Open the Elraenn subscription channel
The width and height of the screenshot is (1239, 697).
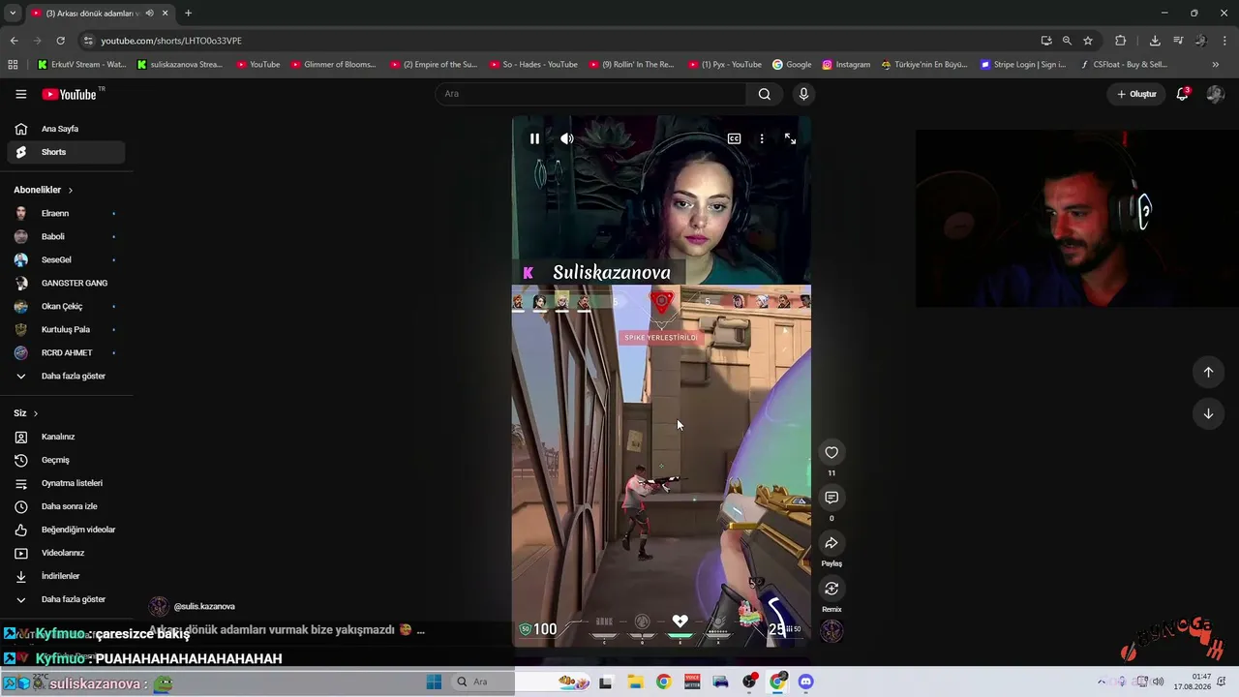[x=66, y=213]
